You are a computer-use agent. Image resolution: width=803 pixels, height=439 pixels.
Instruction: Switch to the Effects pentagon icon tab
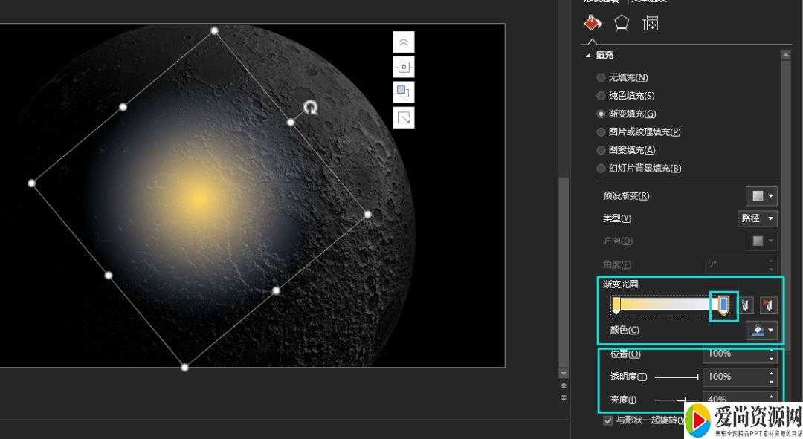click(x=622, y=23)
